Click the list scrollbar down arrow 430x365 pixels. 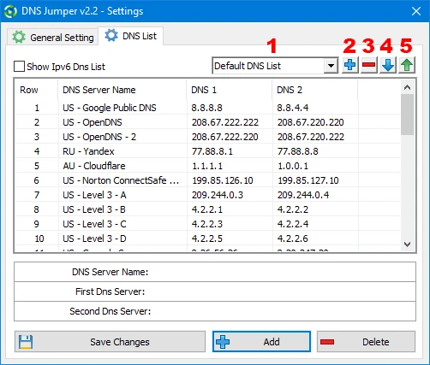click(408, 244)
